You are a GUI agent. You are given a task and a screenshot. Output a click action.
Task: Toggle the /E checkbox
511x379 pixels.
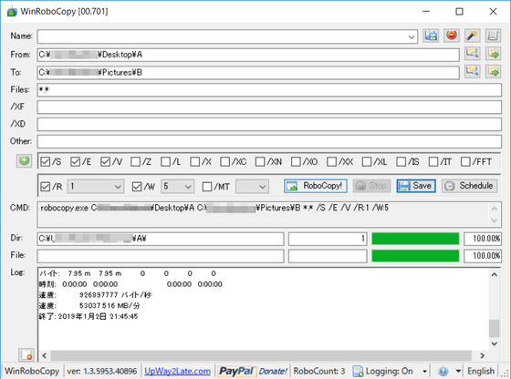tap(75, 161)
